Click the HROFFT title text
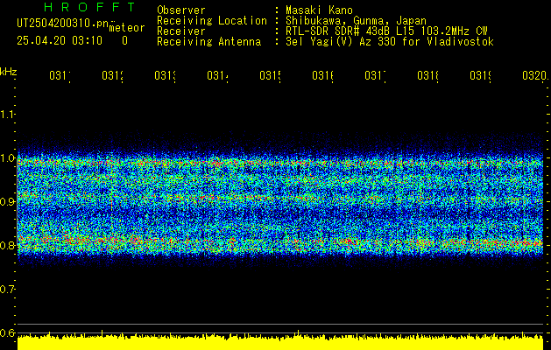 pos(90,7)
